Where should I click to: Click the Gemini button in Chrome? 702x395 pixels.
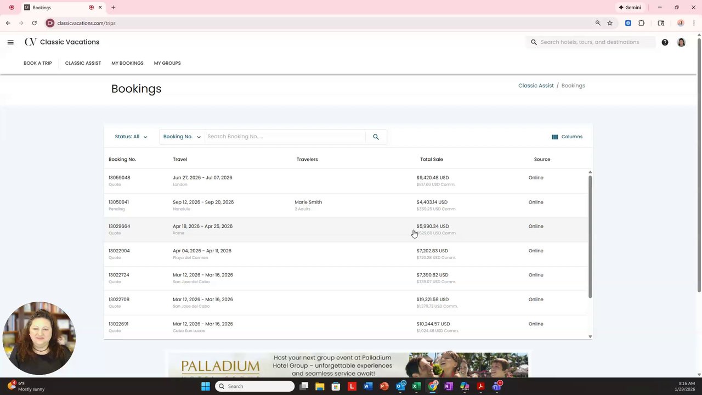(630, 7)
